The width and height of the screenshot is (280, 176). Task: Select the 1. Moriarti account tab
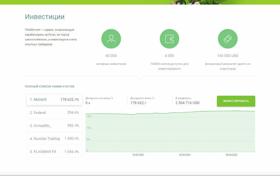(x=54, y=99)
